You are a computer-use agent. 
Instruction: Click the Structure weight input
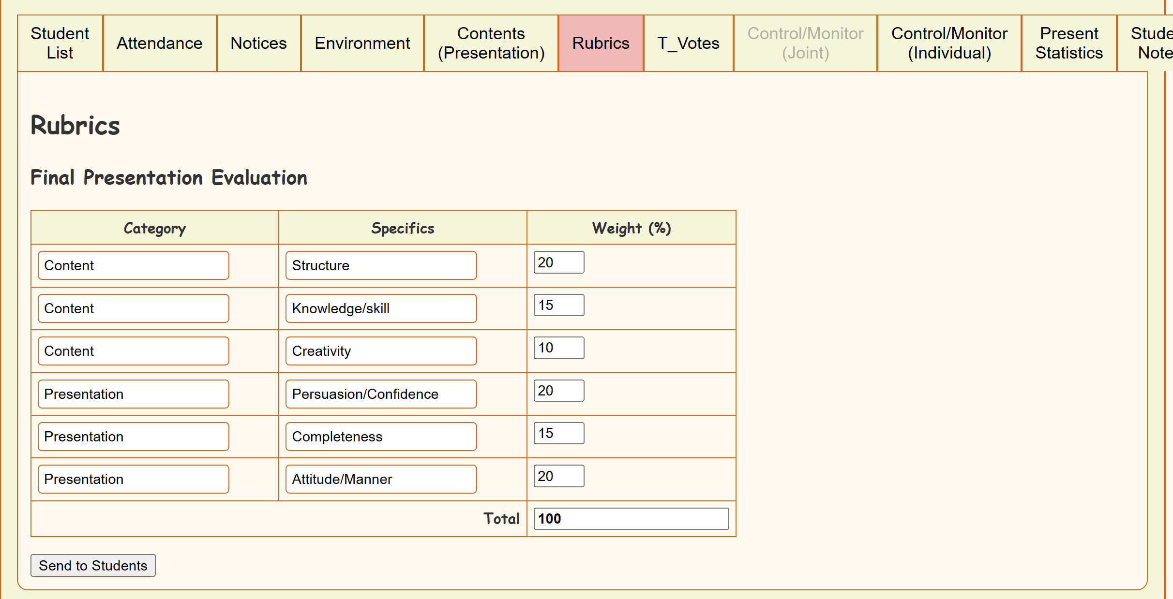558,263
